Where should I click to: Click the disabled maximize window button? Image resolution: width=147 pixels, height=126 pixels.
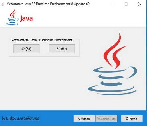pyautogui.click(x=126, y=4)
